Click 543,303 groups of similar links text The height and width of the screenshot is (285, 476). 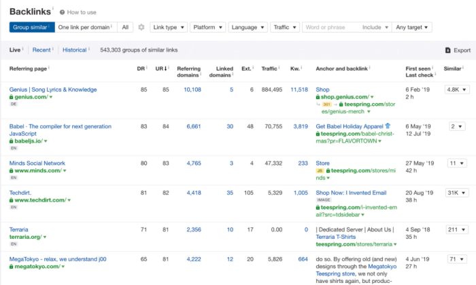click(139, 50)
